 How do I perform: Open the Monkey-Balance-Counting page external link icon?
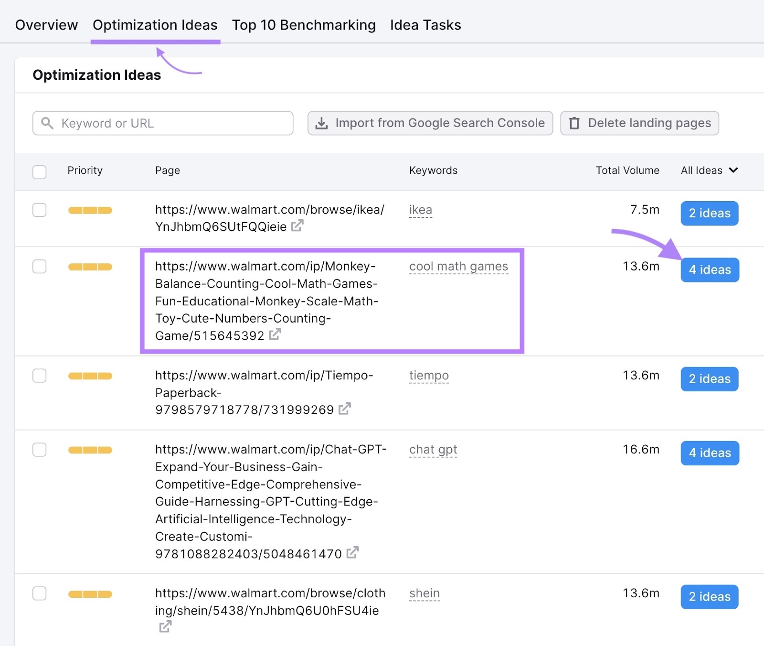click(275, 335)
